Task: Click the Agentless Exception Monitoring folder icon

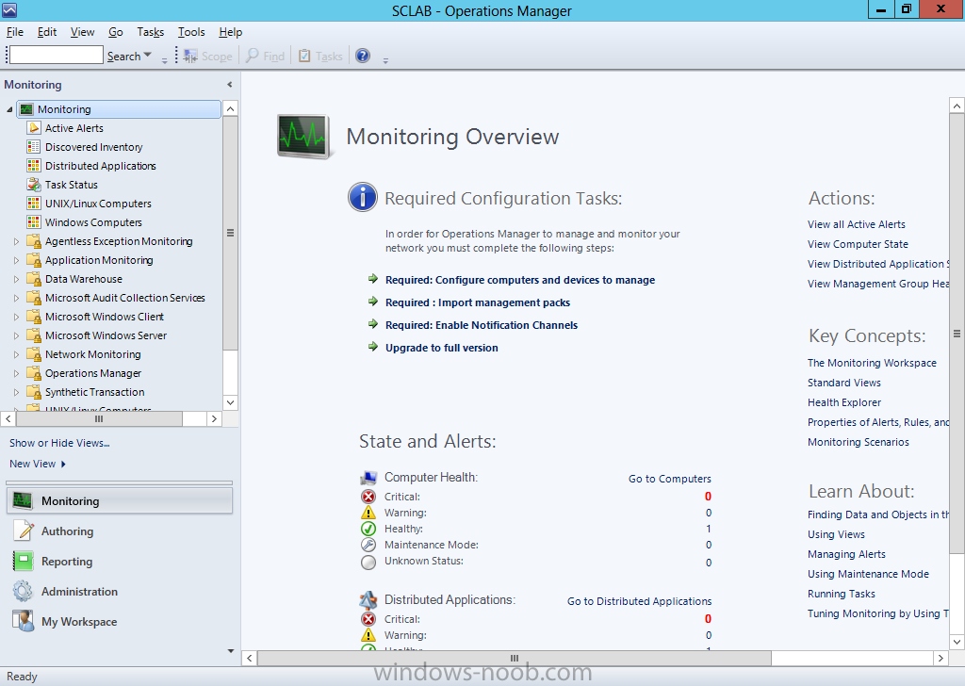Action: pyautogui.click(x=34, y=241)
